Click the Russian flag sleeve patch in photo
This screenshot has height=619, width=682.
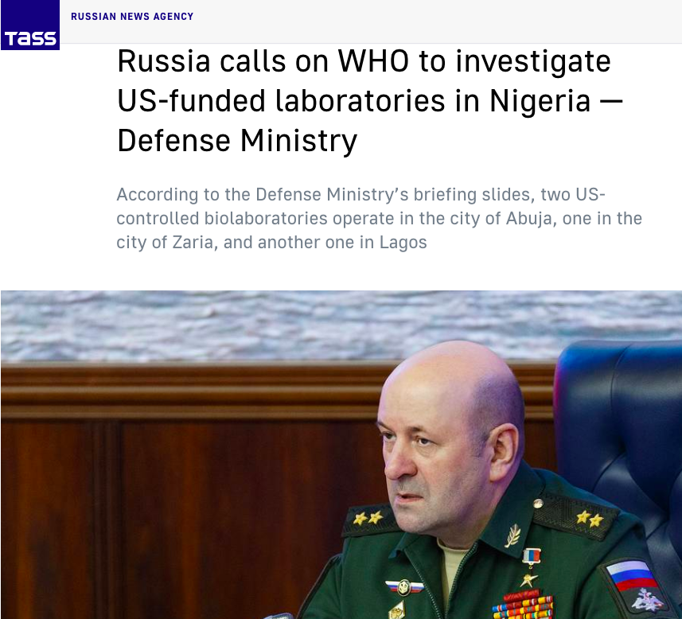point(633,577)
